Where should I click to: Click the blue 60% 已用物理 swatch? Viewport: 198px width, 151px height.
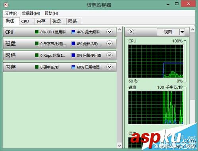point(73,67)
